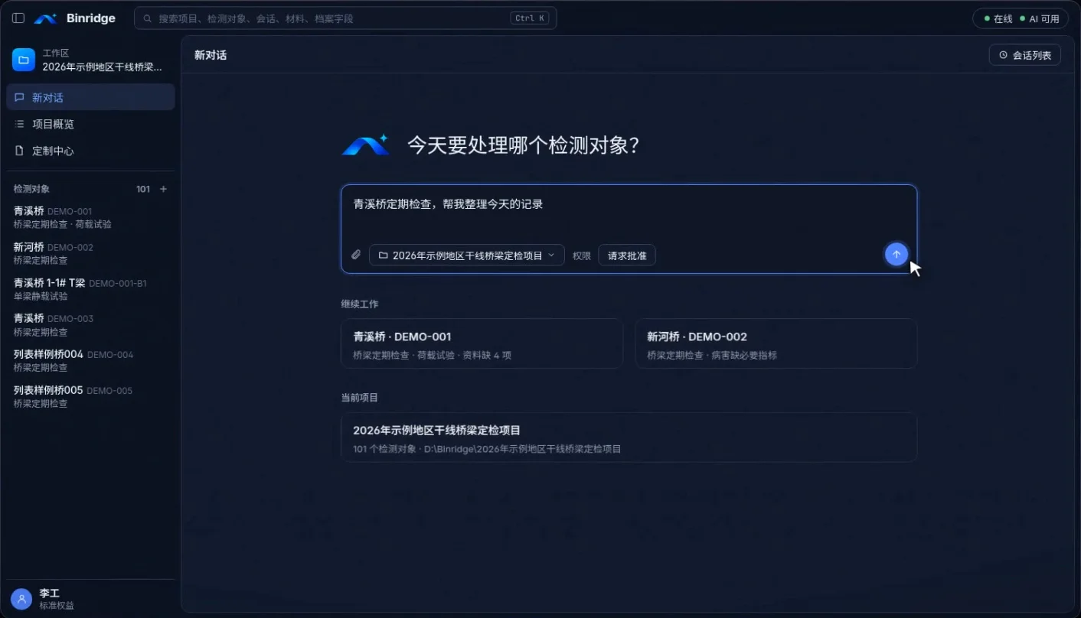Image resolution: width=1081 pixels, height=618 pixels.
Task: Open the 李工 user avatar
Action: (x=21, y=599)
